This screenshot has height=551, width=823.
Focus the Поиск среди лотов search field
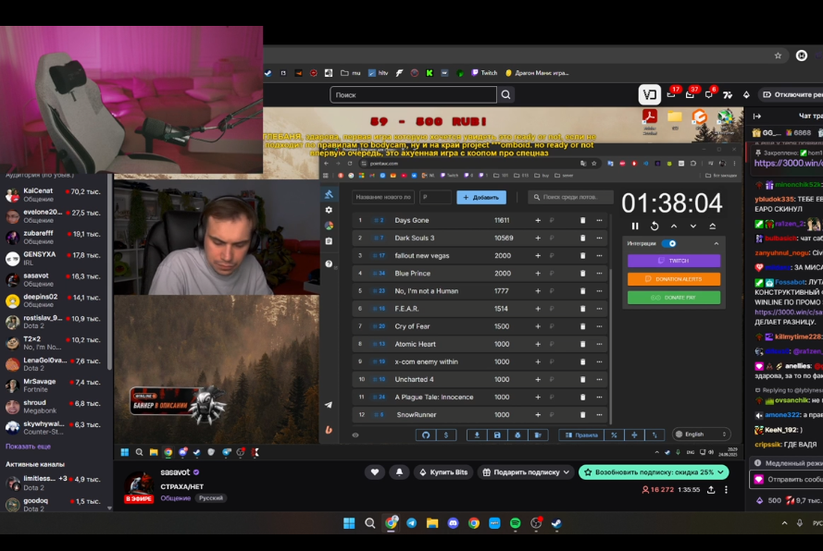click(x=570, y=197)
